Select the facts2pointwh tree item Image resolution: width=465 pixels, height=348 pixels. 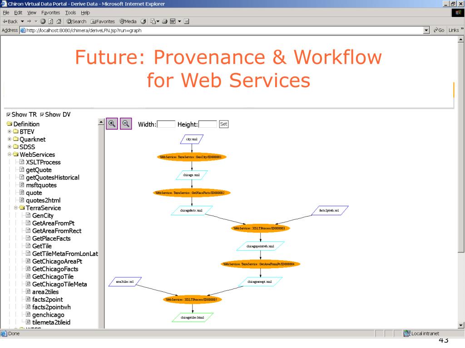coord(51,307)
